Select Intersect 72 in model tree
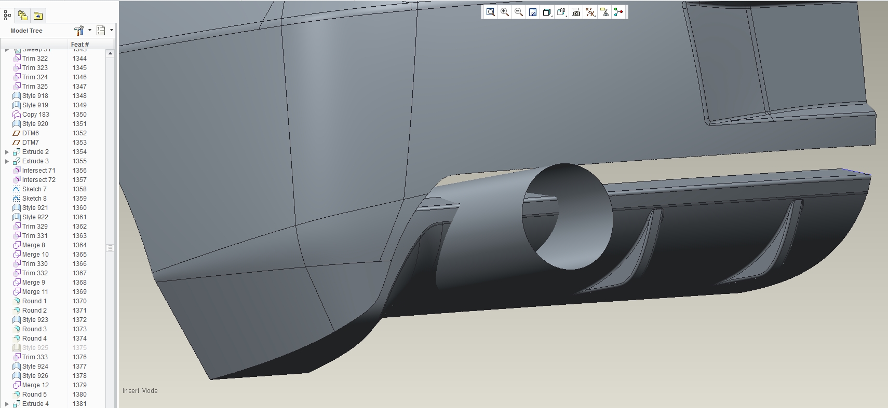888x408 pixels. 39,180
